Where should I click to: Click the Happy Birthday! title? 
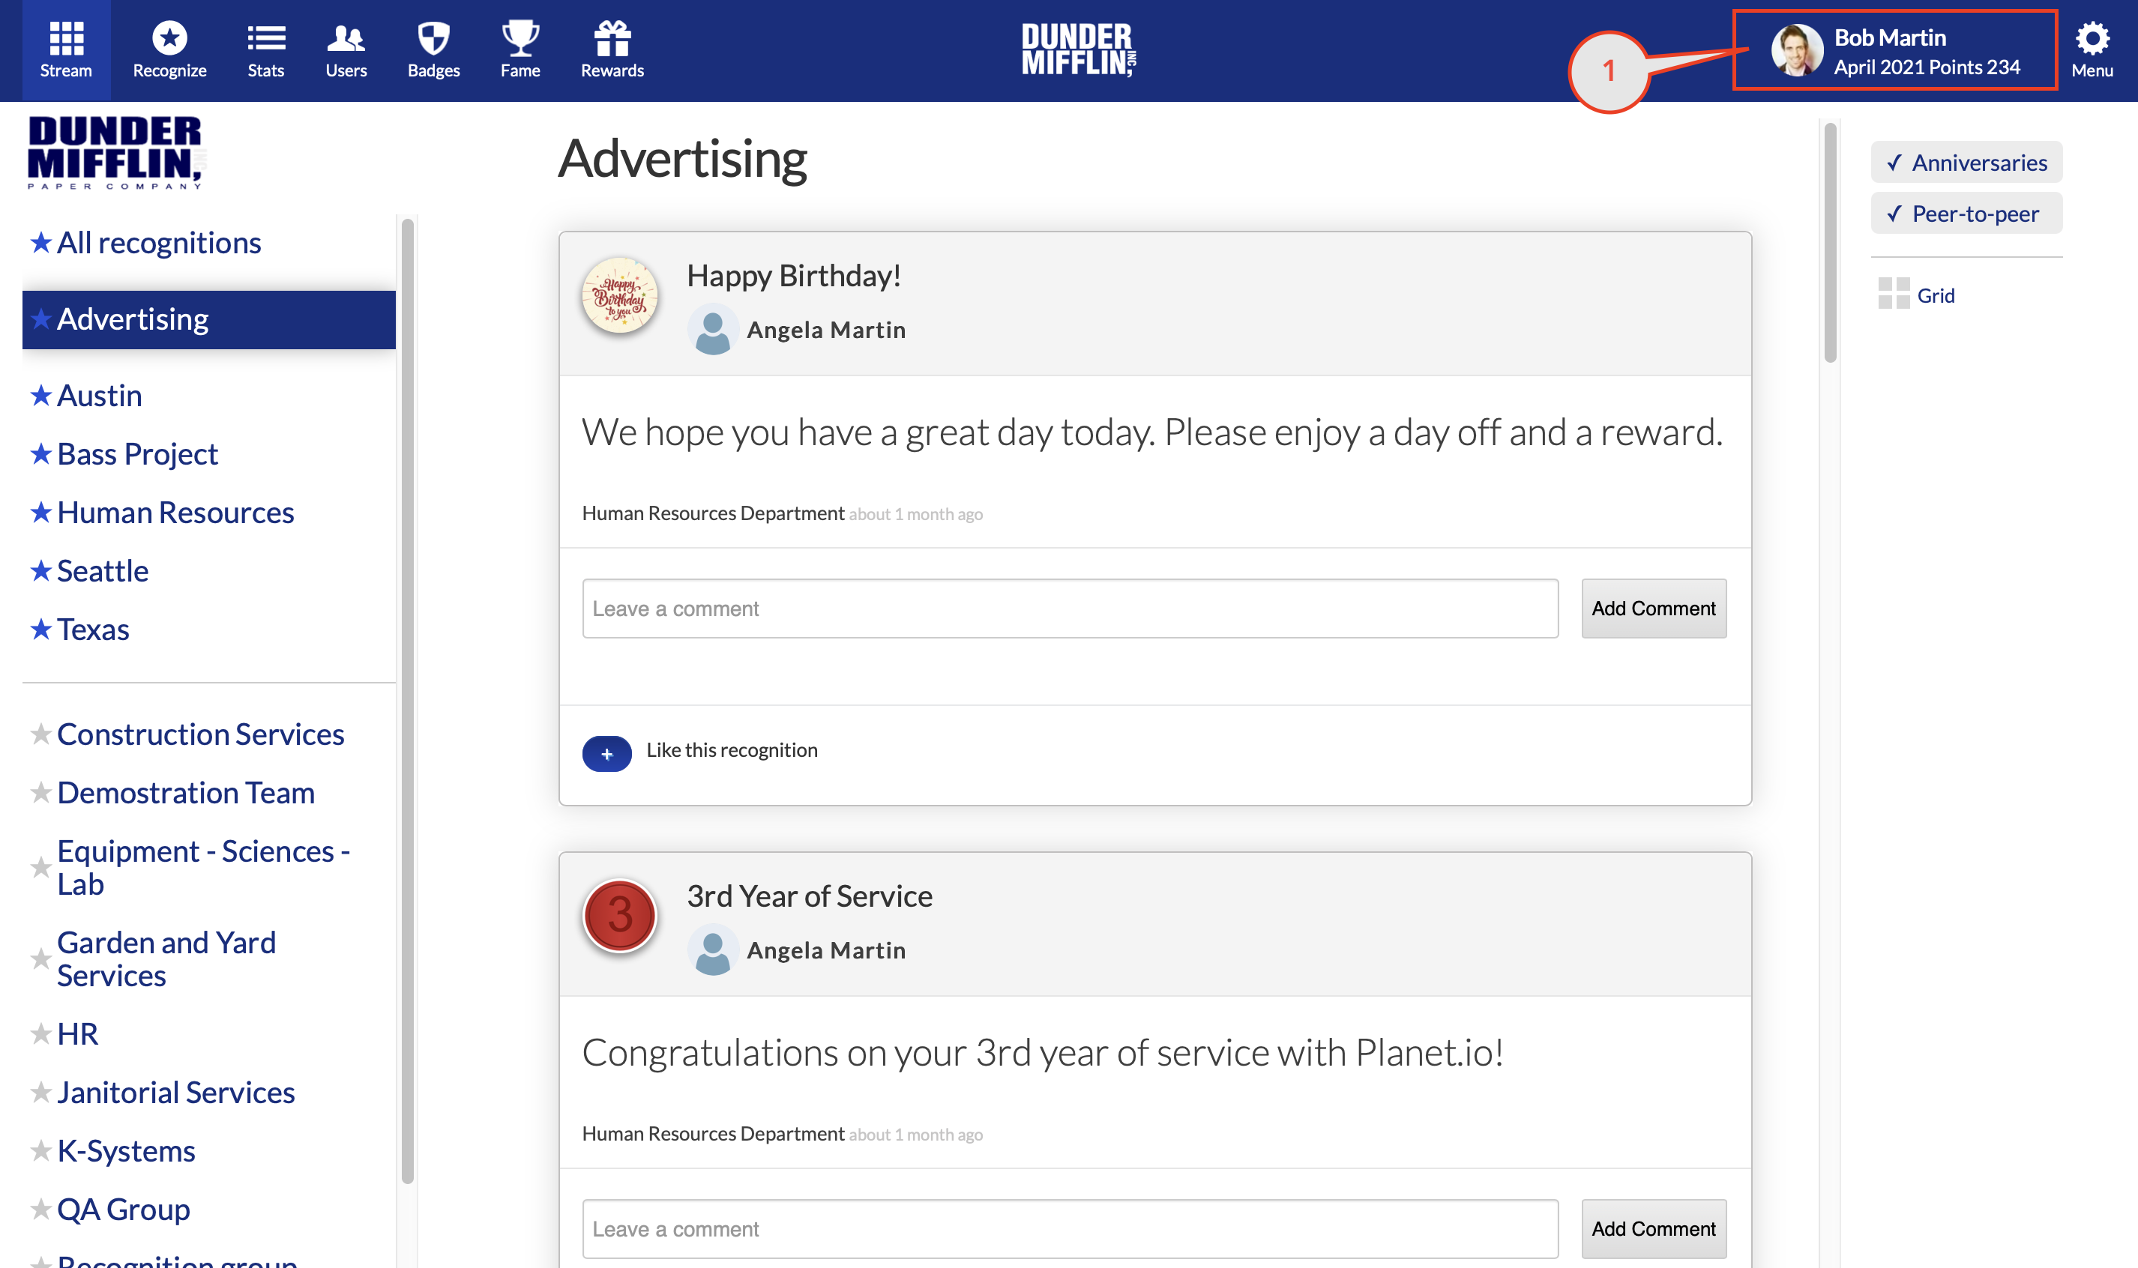793,276
